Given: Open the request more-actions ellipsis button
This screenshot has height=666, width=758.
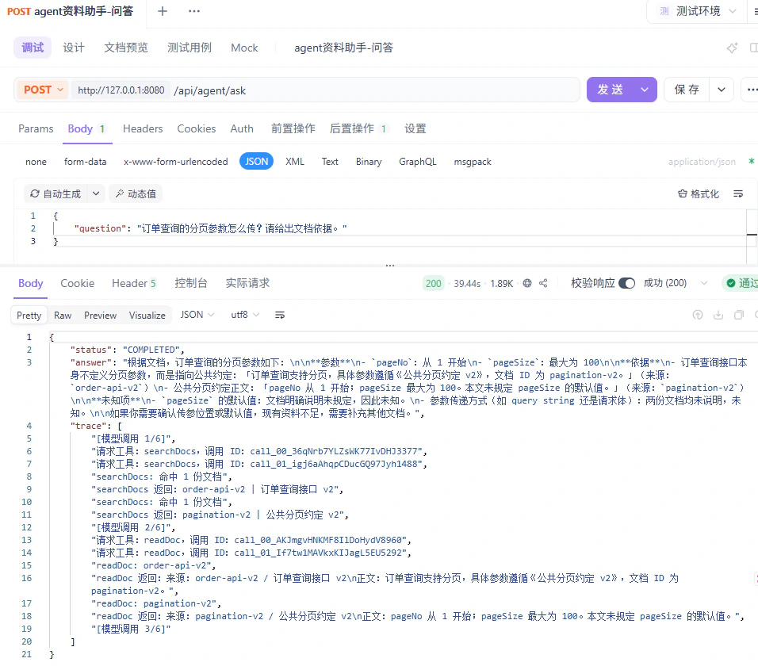Looking at the screenshot, I should [x=752, y=90].
